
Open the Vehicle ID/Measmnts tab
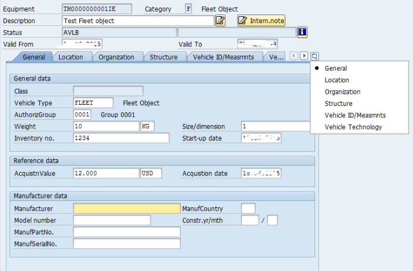coord(224,57)
